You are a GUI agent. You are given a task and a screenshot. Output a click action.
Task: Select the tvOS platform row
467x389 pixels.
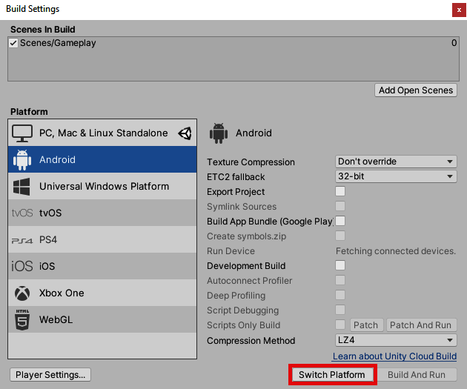pos(102,213)
